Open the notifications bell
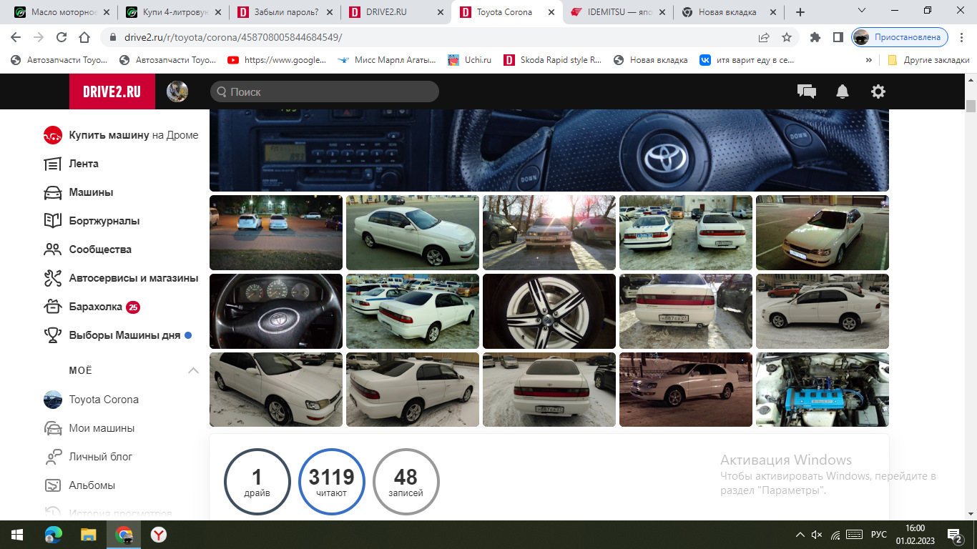This screenshot has height=549, width=977. click(843, 91)
